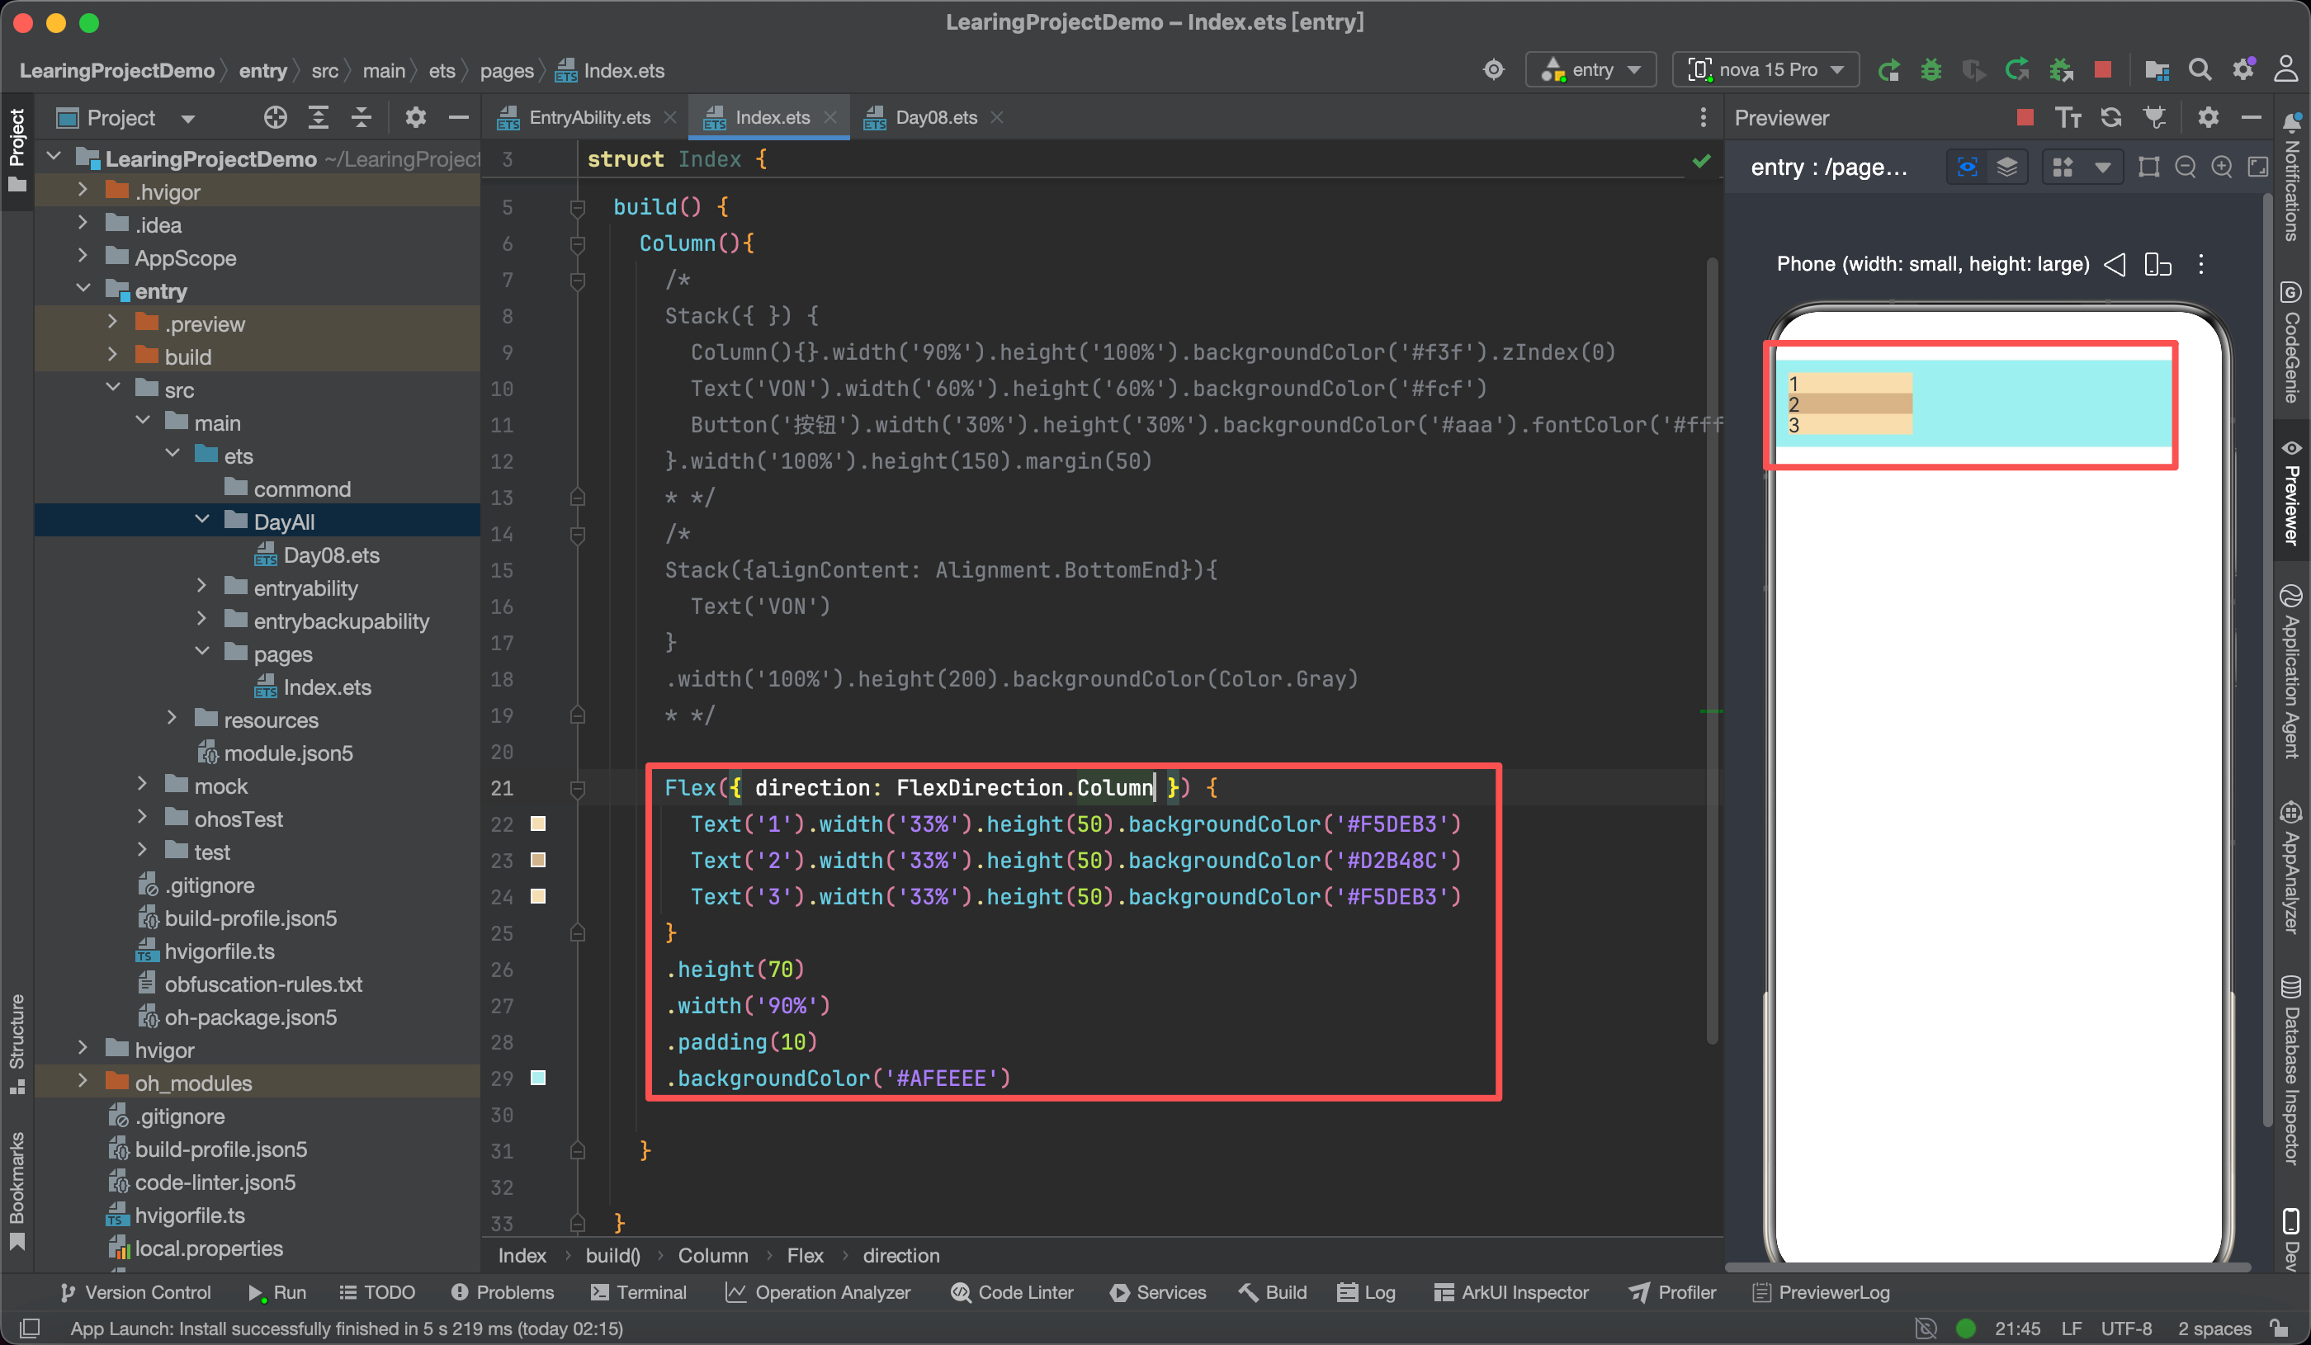
Task: Toggle the layers view in Previewer
Action: (2006, 167)
